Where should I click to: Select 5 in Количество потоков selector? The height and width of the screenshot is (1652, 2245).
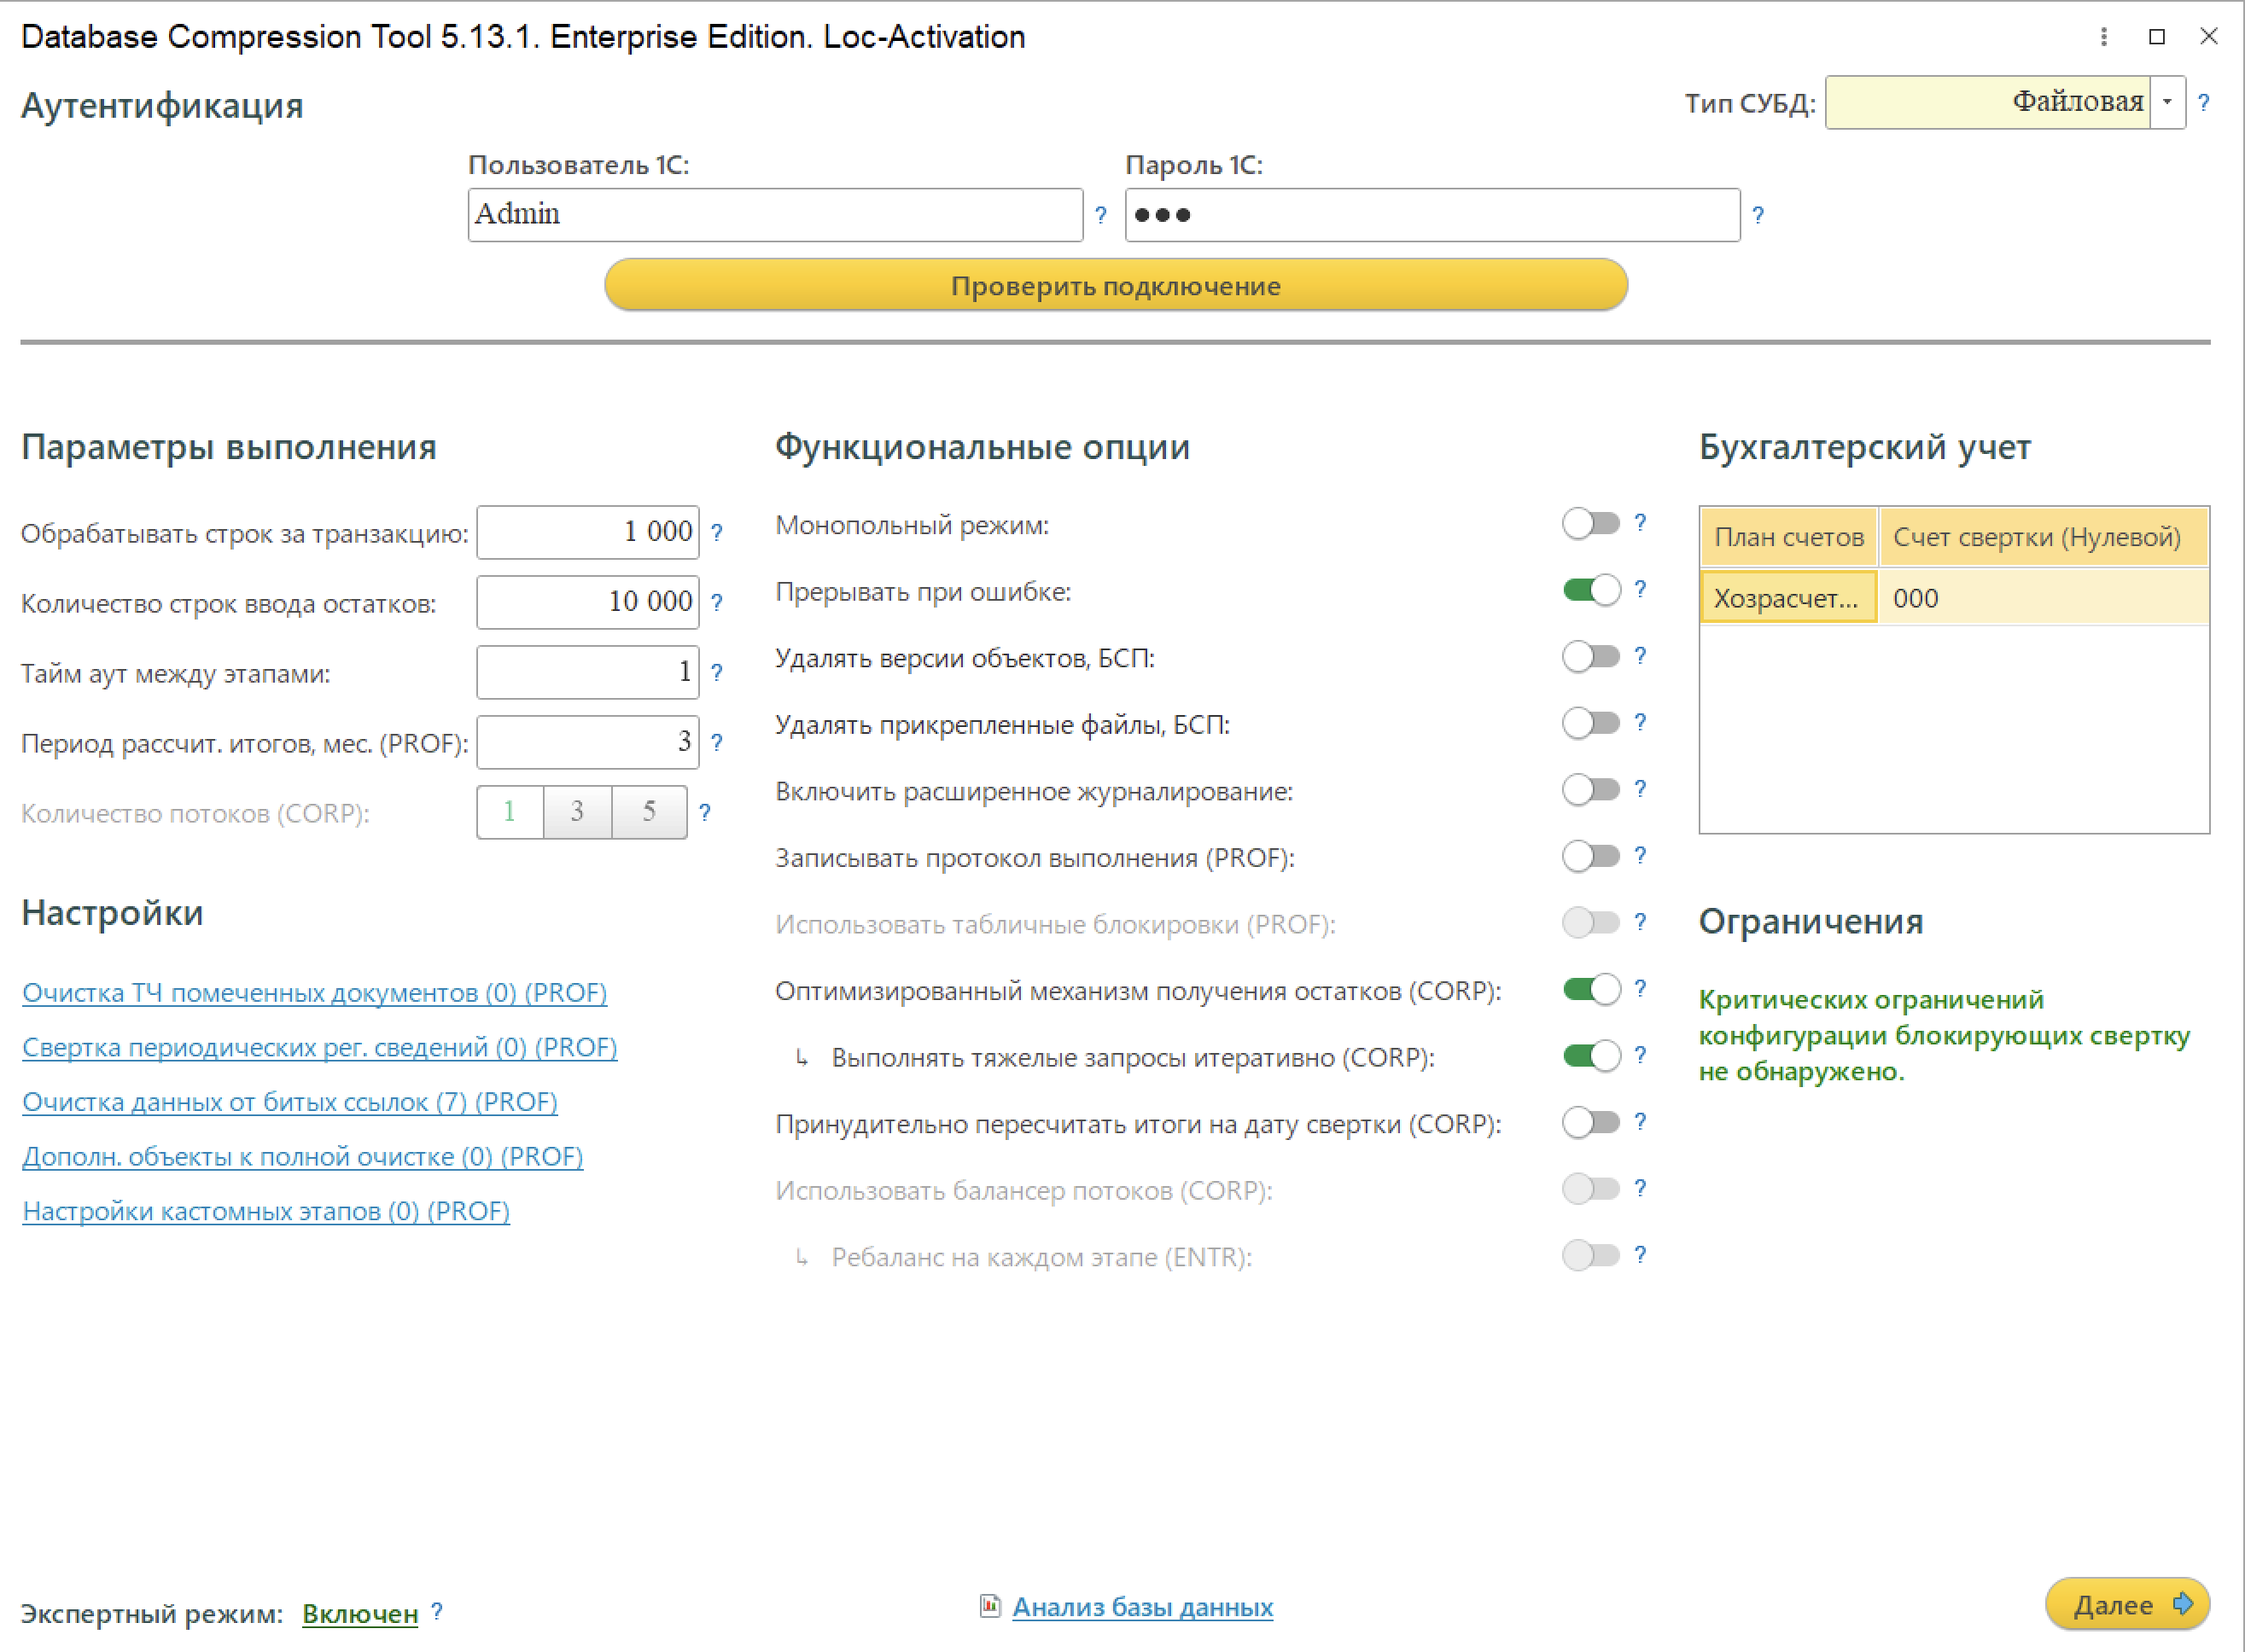(x=650, y=811)
